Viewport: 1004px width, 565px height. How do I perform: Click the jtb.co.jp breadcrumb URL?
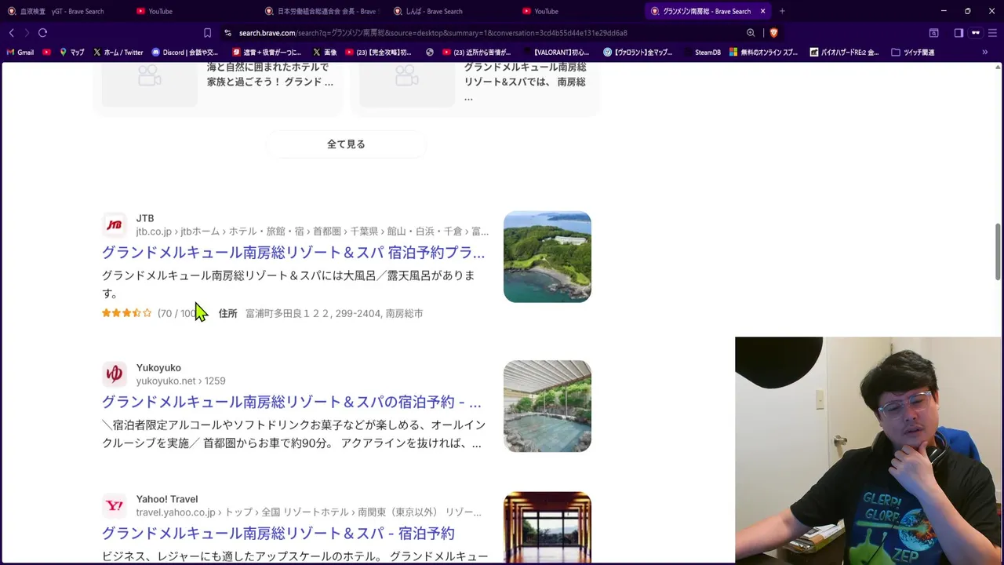click(312, 231)
